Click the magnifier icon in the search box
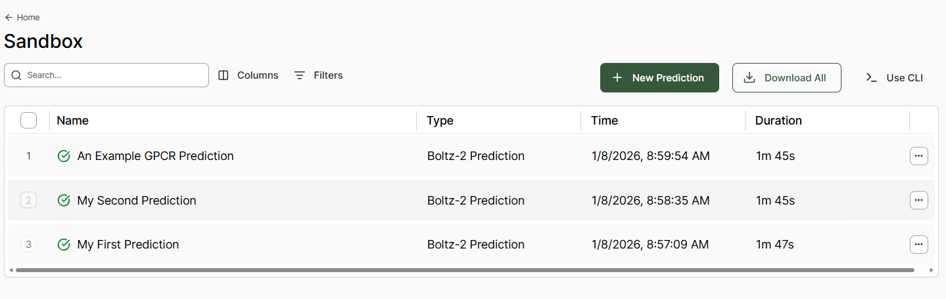This screenshot has width=946, height=299. point(16,75)
